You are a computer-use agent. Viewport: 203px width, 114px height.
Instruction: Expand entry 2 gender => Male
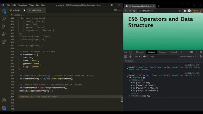point(132,88)
